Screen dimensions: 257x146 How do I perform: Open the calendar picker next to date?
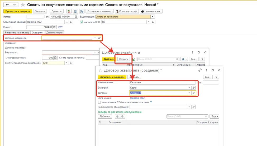click(76, 17)
